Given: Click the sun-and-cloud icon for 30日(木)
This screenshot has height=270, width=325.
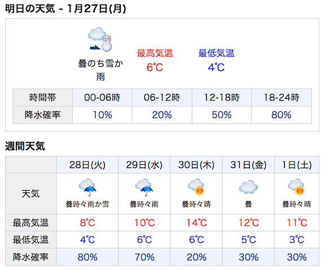Looking at the screenshot, I should tap(196, 187).
